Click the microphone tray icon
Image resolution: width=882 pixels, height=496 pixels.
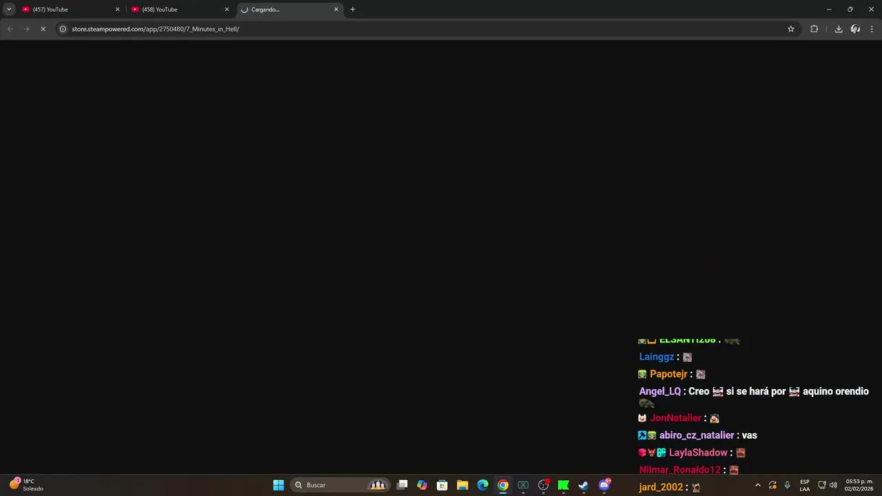tap(787, 485)
